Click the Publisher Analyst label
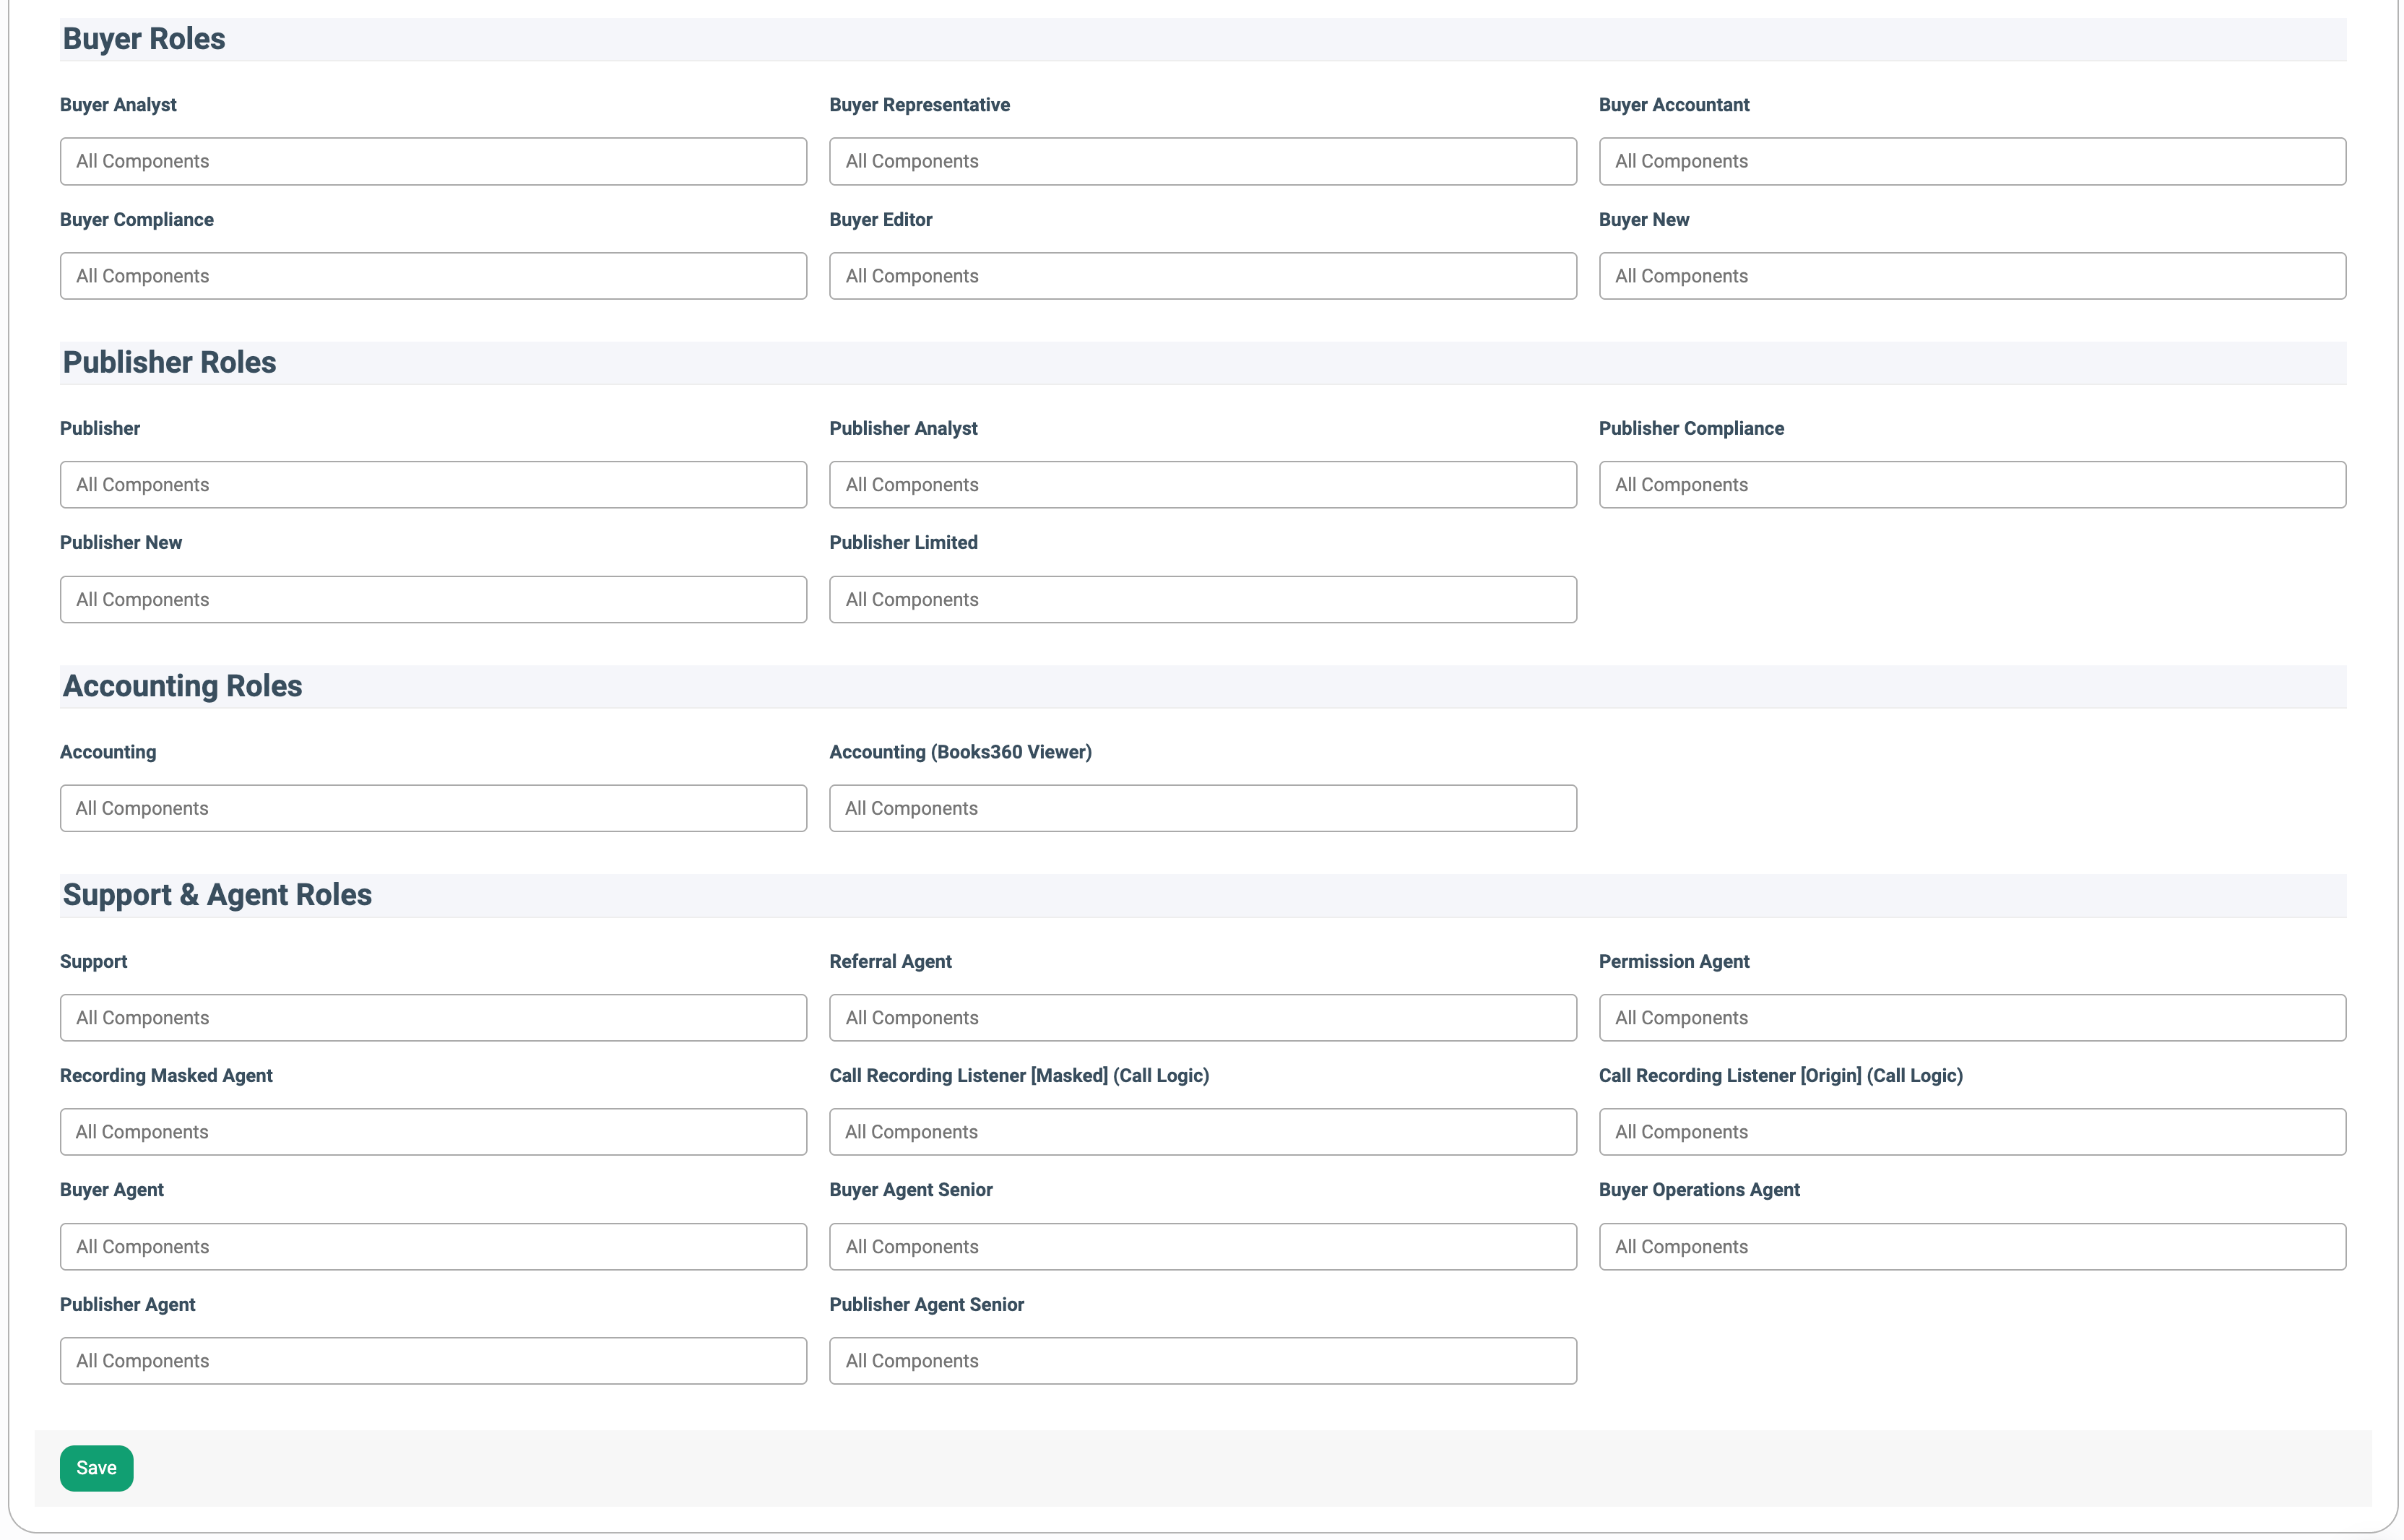The width and height of the screenshot is (2404, 1540). (903, 428)
